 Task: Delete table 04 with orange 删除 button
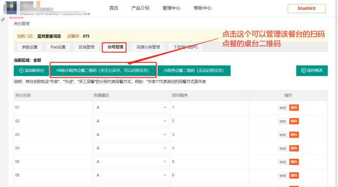pos(294,148)
